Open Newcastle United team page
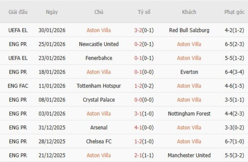This screenshot has height=162, width=248. pyautogui.click(x=98, y=44)
